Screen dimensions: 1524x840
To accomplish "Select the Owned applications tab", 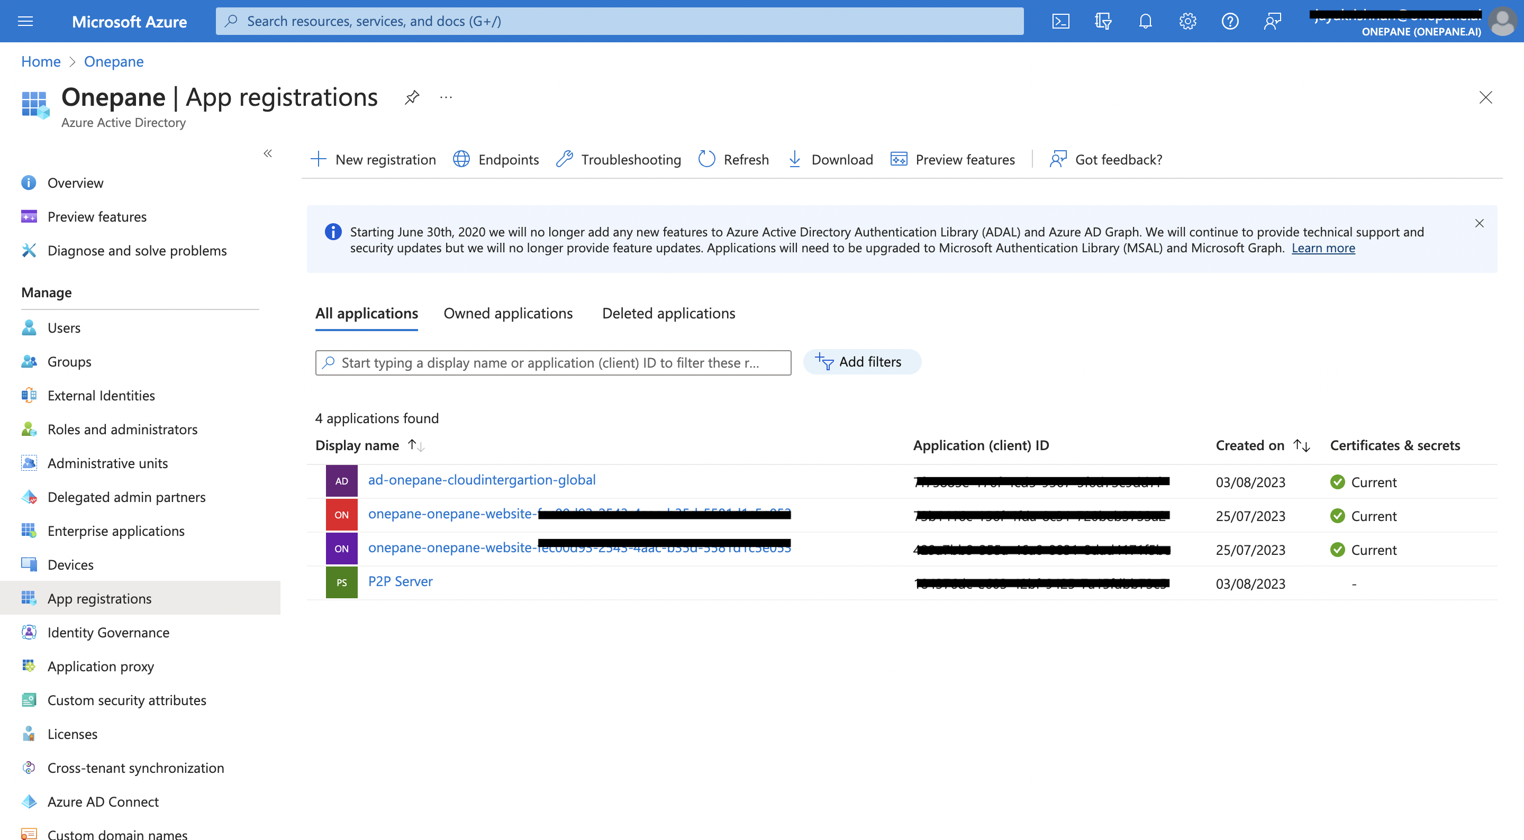I will click(508, 312).
